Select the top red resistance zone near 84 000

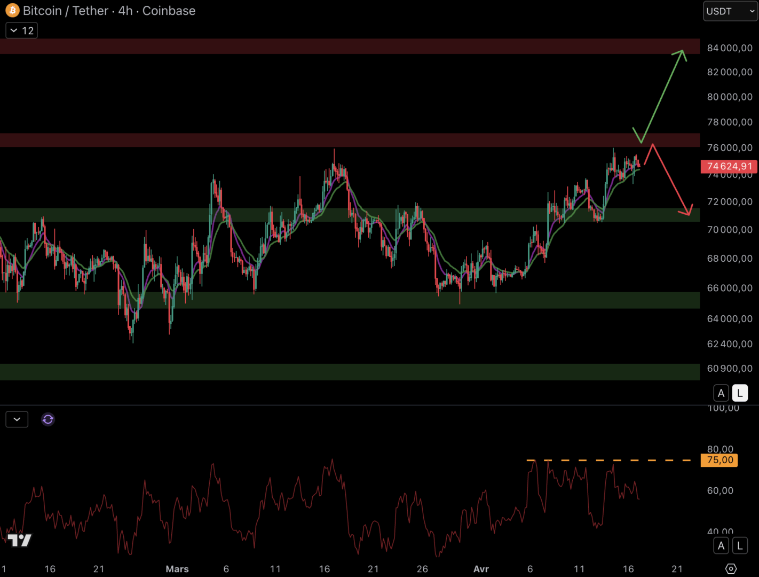click(347, 46)
